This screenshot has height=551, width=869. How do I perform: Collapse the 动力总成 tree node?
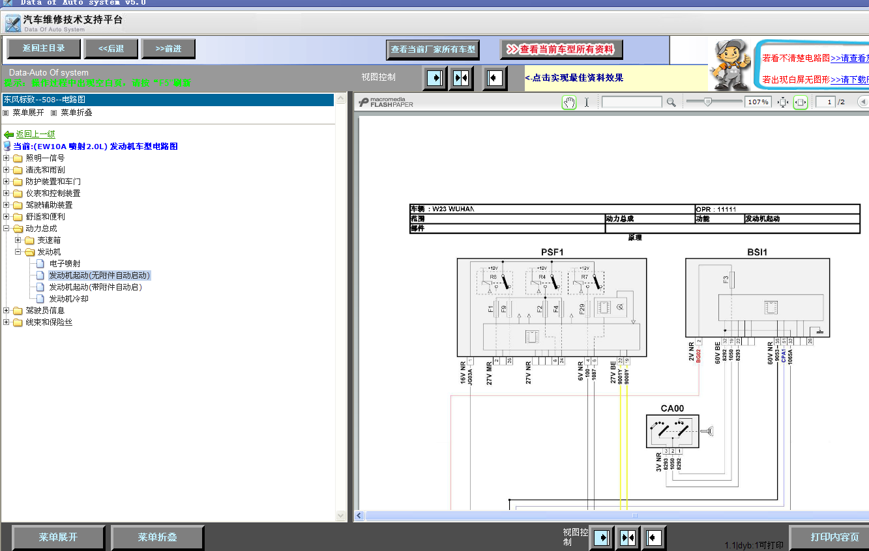(x=7, y=229)
